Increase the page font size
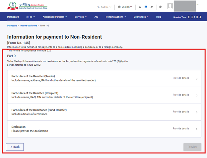 point(152,7)
